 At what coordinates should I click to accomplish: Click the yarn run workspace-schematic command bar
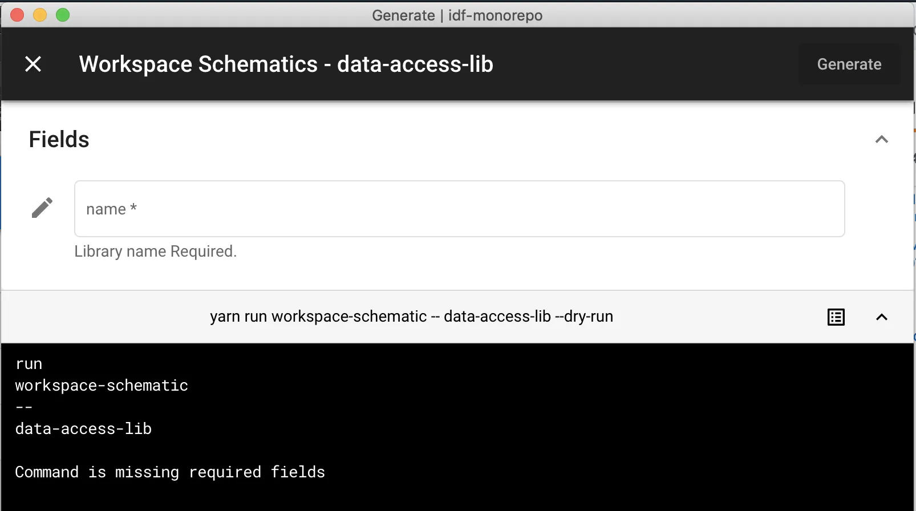[411, 317]
